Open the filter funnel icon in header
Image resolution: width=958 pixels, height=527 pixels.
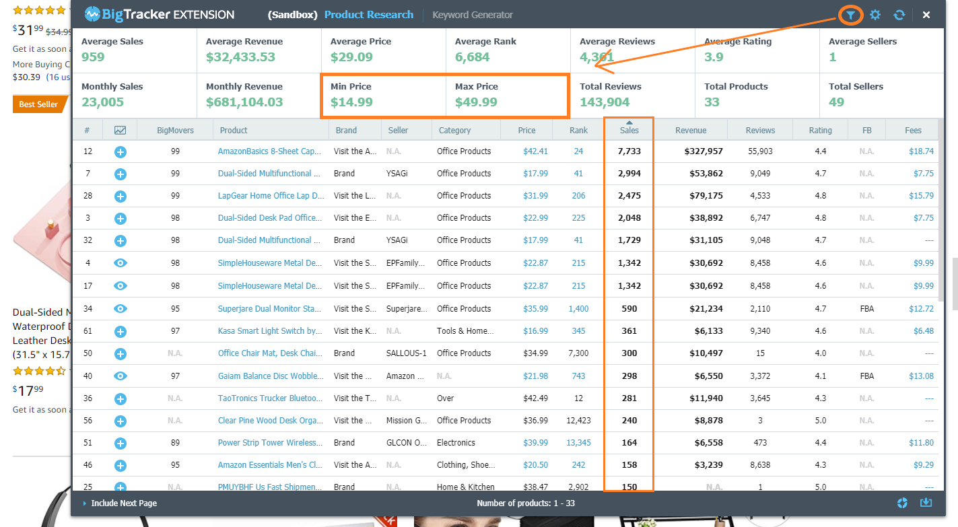pyautogui.click(x=851, y=15)
